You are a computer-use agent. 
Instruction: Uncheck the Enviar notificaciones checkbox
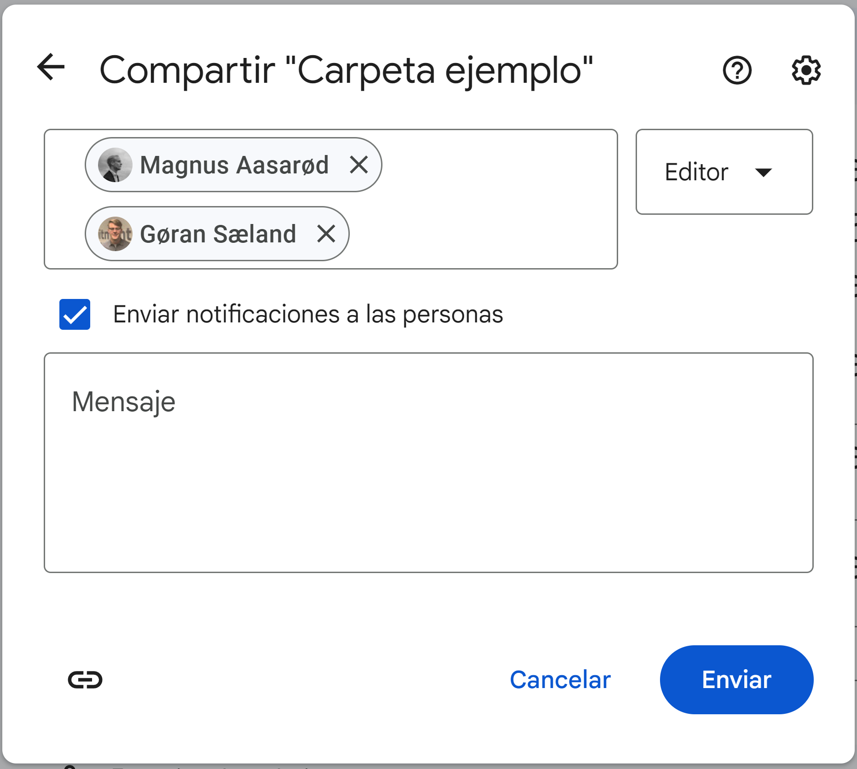pyautogui.click(x=75, y=315)
